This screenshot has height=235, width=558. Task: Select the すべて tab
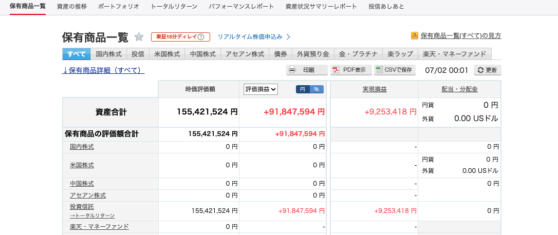77,54
